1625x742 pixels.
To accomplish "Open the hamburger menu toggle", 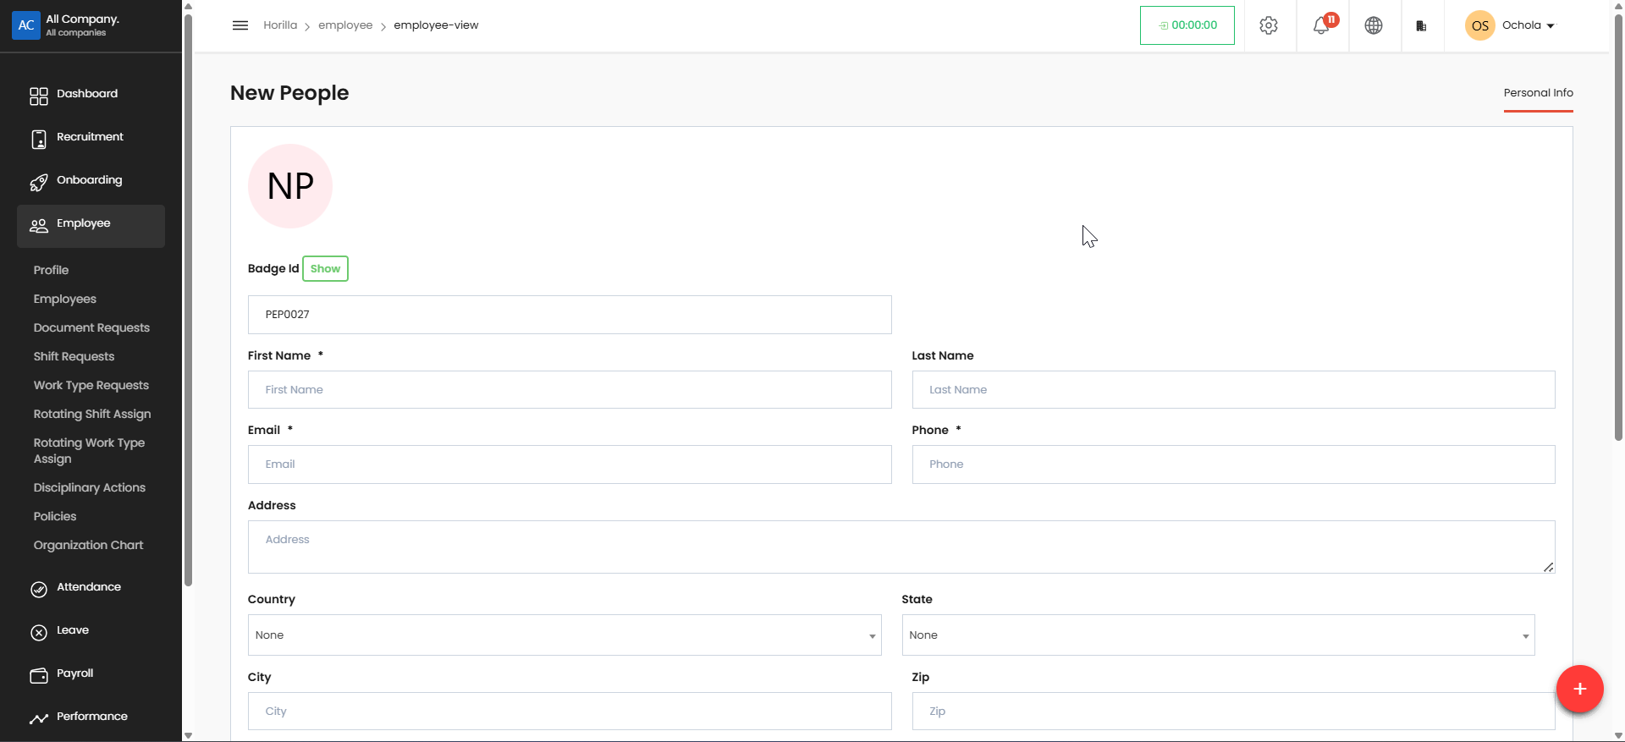I will tap(240, 25).
